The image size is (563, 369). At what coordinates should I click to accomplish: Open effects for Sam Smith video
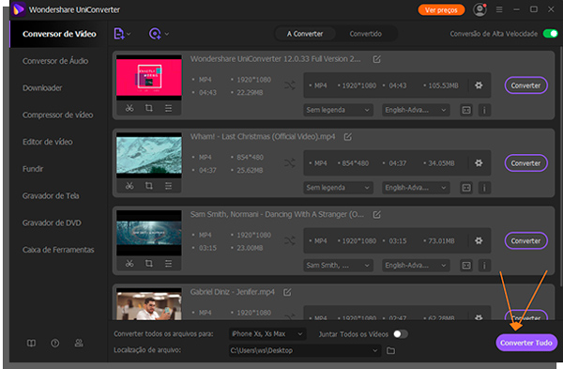pos(168,263)
